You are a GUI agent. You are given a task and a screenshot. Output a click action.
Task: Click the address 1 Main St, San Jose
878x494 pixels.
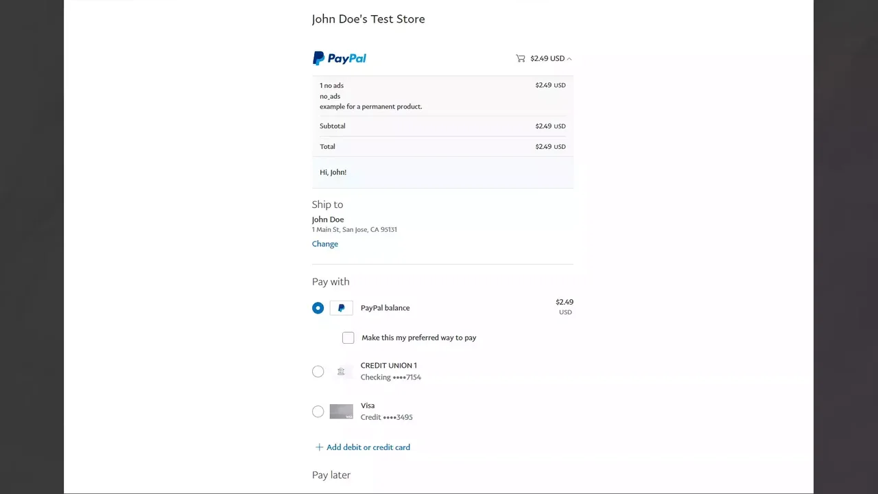pyautogui.click(x=355, y=230)
